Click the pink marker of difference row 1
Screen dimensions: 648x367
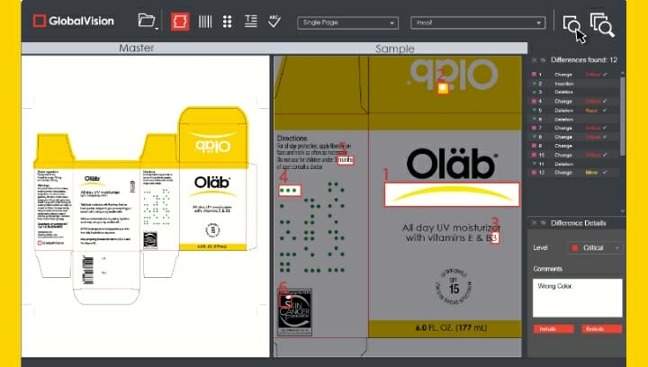pos(534,75)
